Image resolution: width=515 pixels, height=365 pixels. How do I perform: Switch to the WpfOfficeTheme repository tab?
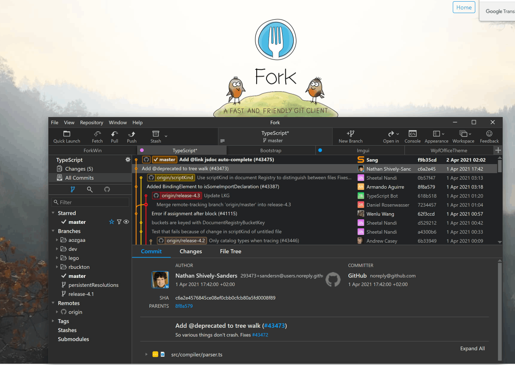click(x=449, y=151)
